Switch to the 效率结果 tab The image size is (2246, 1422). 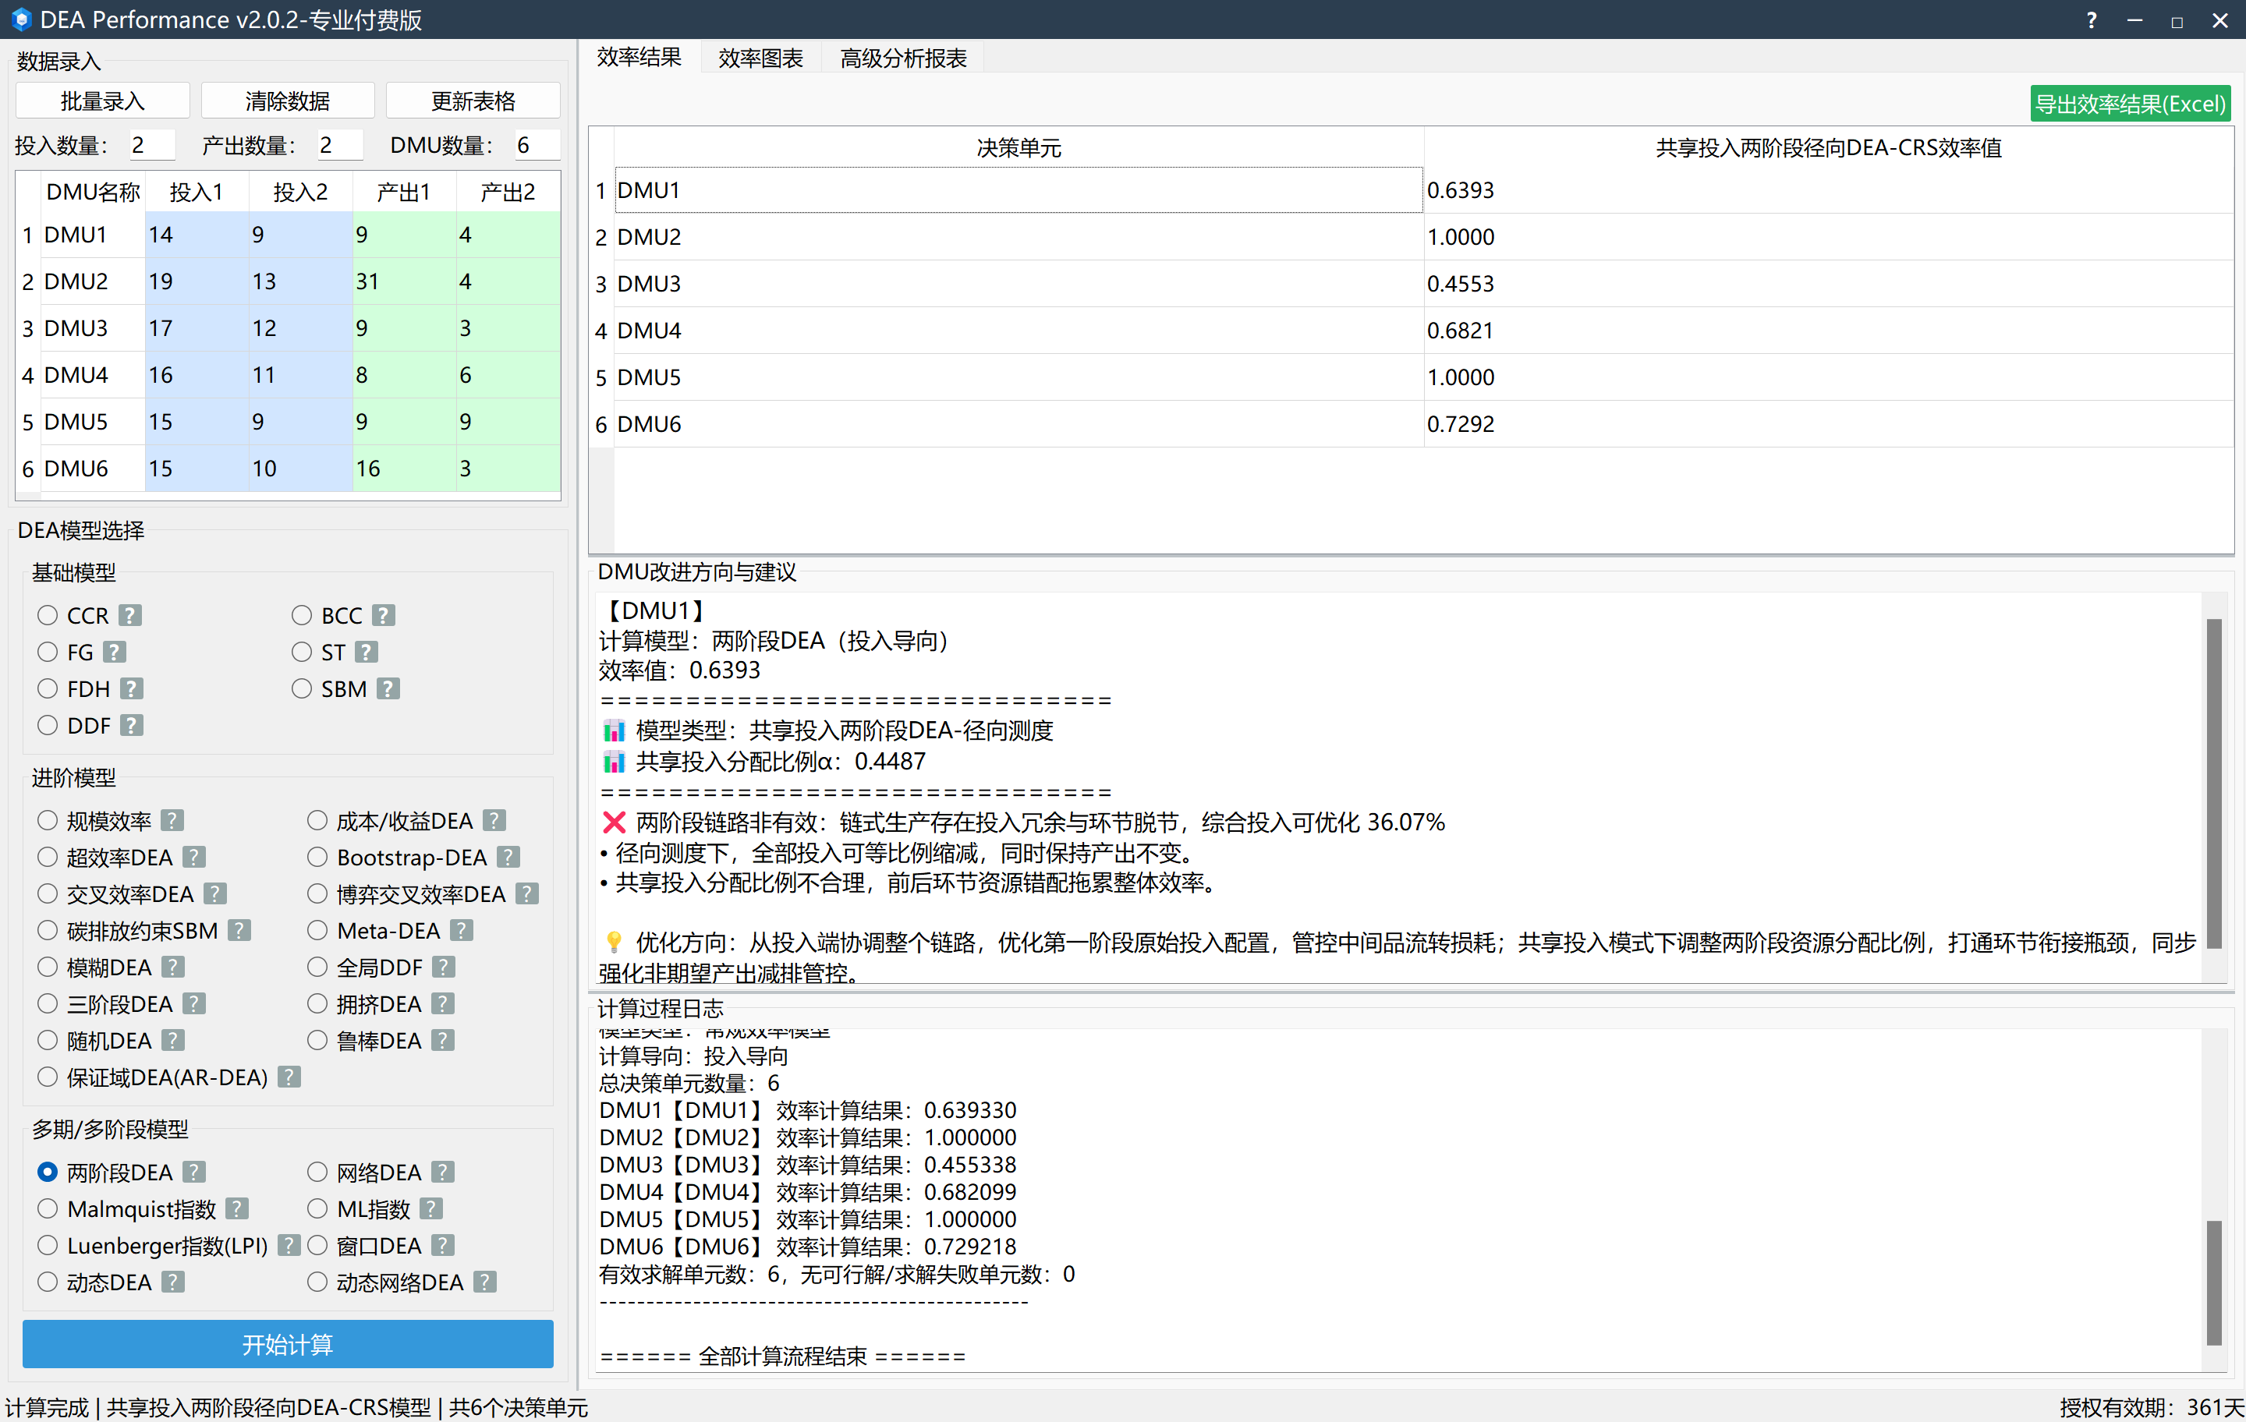tap(639, 57)
